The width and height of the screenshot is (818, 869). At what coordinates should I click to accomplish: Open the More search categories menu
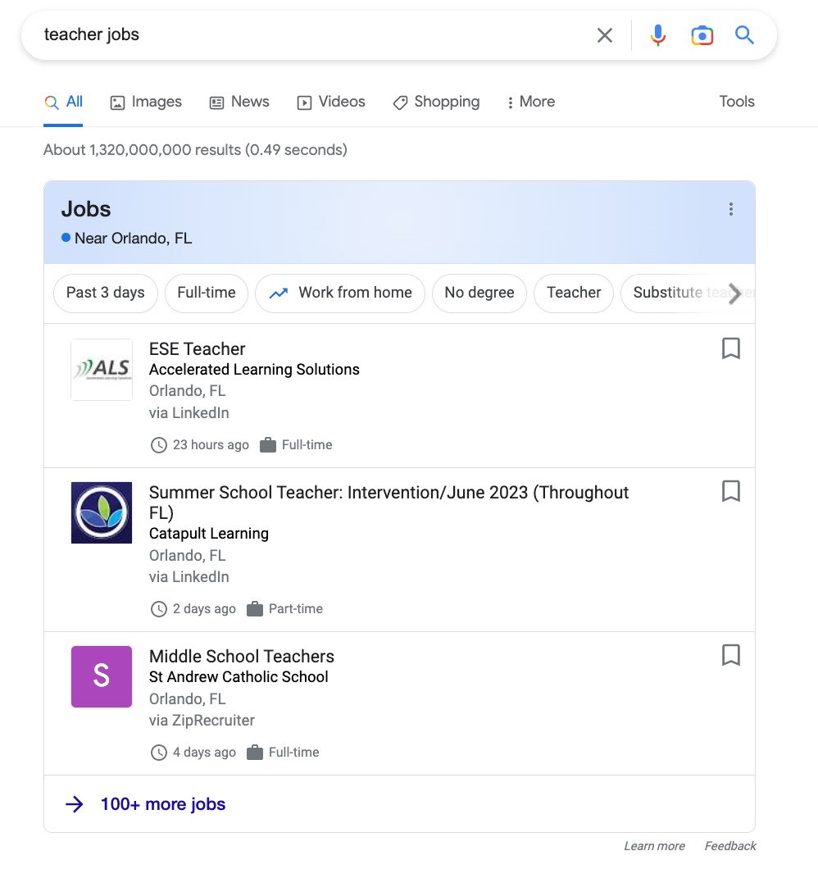(530, 101)
